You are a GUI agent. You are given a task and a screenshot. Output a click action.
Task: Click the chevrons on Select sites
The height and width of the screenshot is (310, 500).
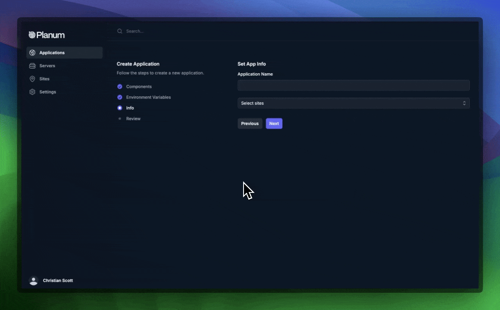click(x=464, y=103)
